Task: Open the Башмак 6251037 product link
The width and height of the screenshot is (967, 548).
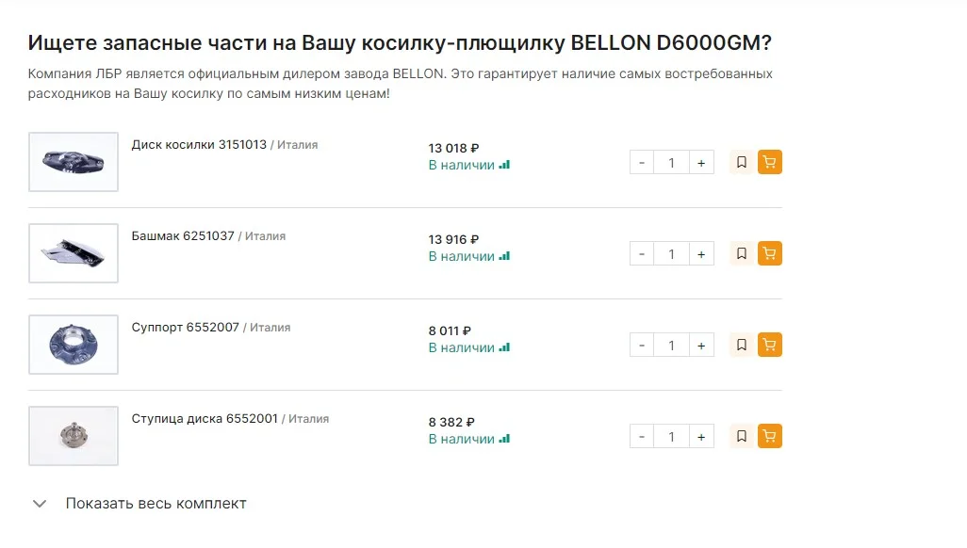Action: pos(183,236)
